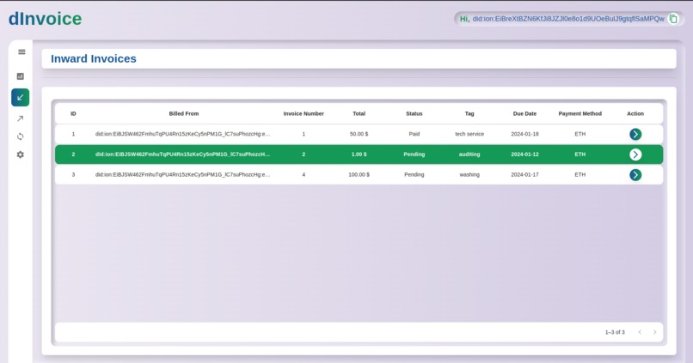Viewport: 693px width, 363px height.
Task: Select the Inward Invoices arrow icon
Action: [x=21, y=98]
